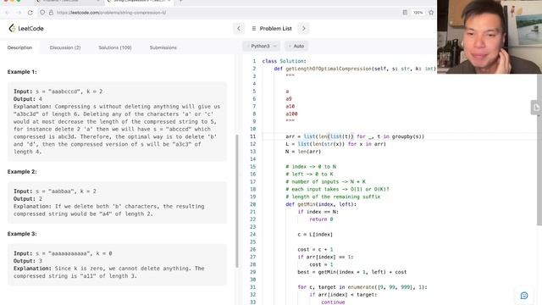Click the description panel scrollbar
542x305 pixels.
pyautogui.click(x=237, y=201)
